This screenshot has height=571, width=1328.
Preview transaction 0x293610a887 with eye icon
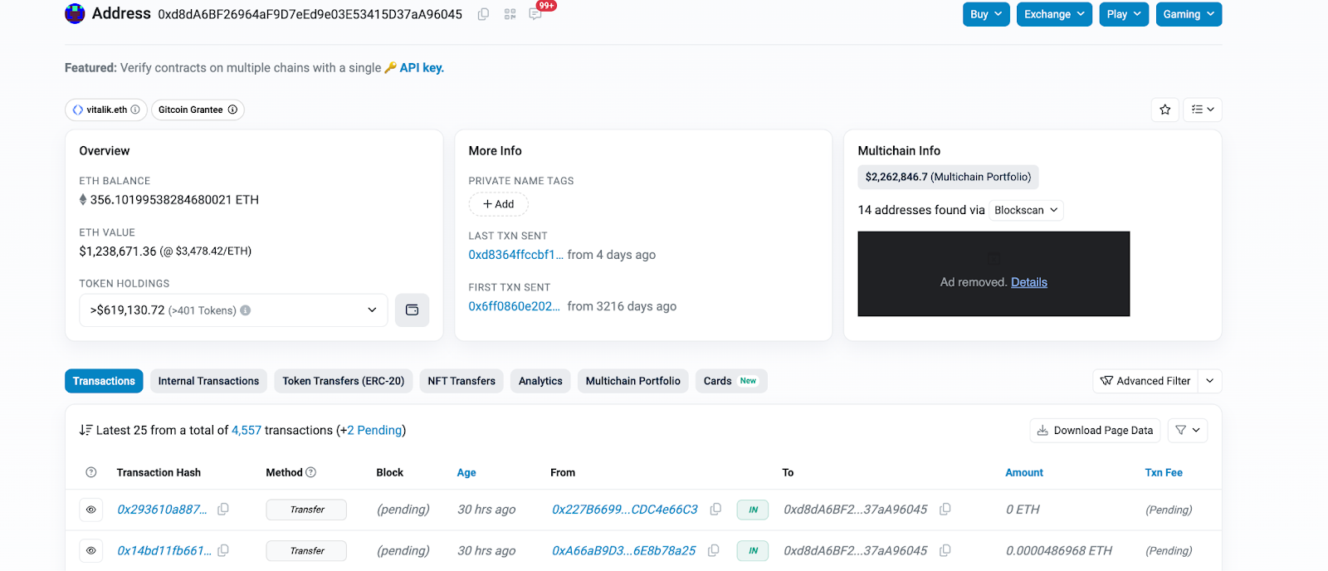tap(91, 510)
